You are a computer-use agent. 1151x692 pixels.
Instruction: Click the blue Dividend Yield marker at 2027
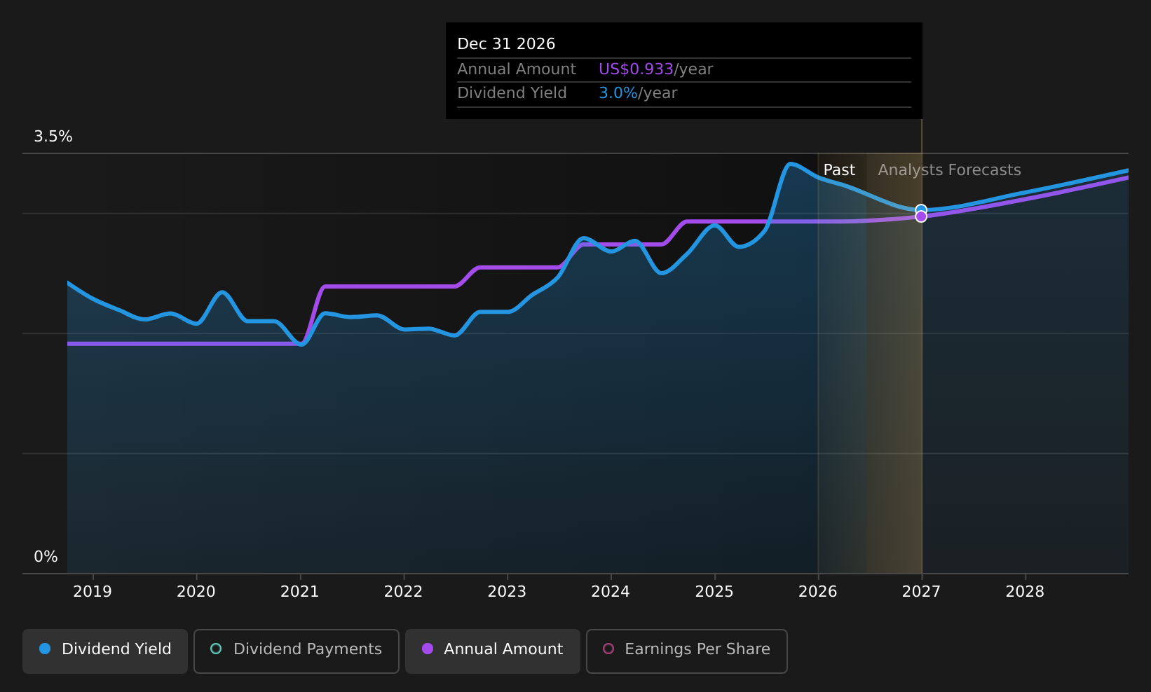[921, 209]
